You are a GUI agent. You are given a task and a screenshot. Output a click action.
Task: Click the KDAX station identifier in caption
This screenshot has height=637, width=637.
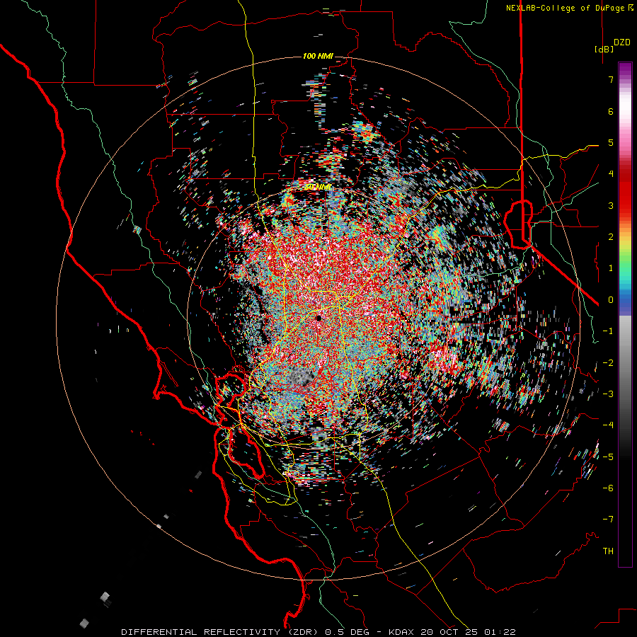(x=402, y=632)
